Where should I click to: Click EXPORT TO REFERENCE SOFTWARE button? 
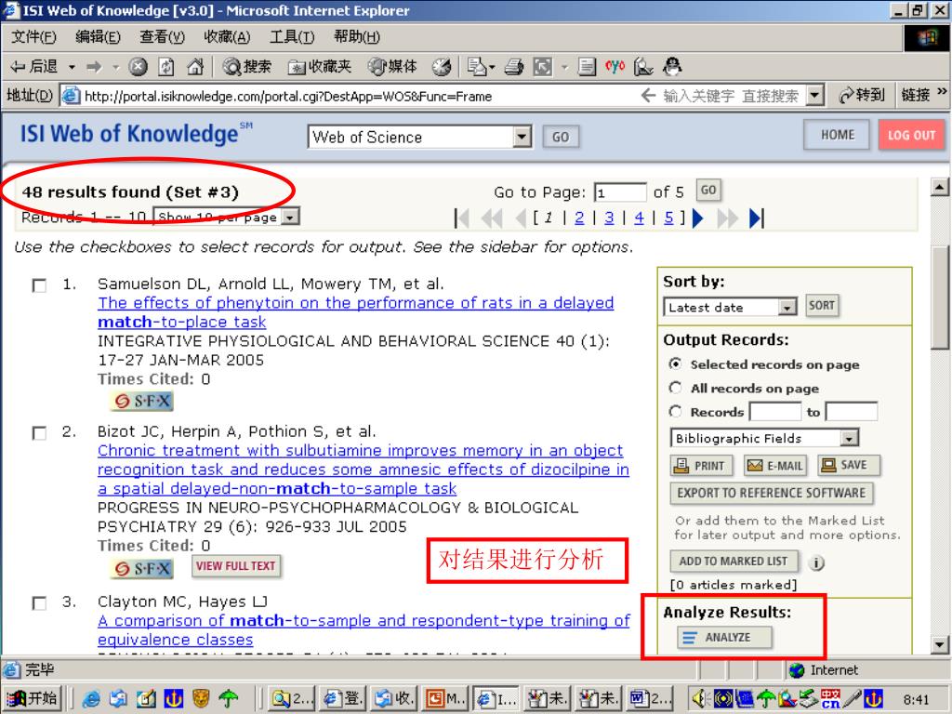pyautogui.click(x=772, y=493)
